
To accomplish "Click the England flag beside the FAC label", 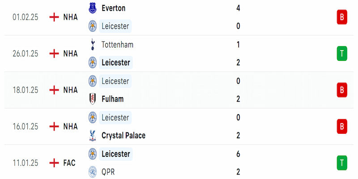I will (x=54, y=163).
